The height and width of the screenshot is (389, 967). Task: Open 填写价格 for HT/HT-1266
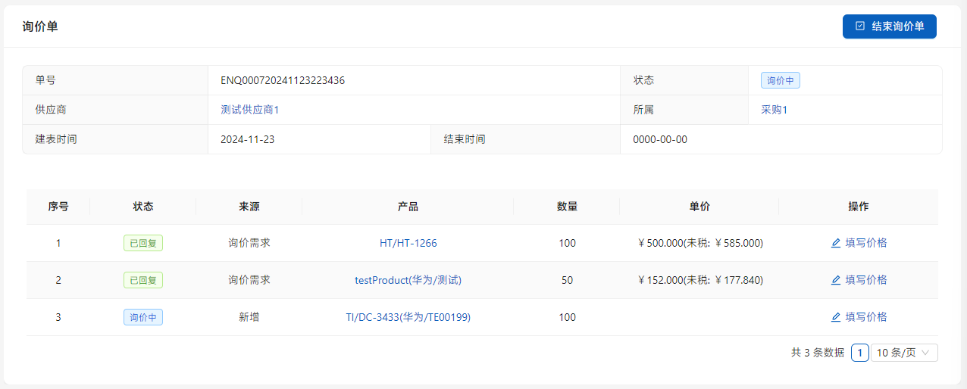(865, 243)
